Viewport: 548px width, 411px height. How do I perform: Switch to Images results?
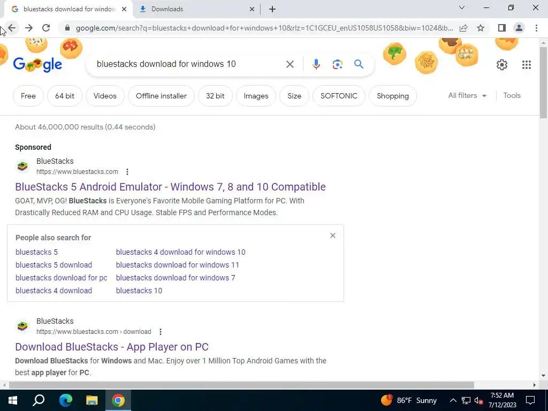coord(256,96)
